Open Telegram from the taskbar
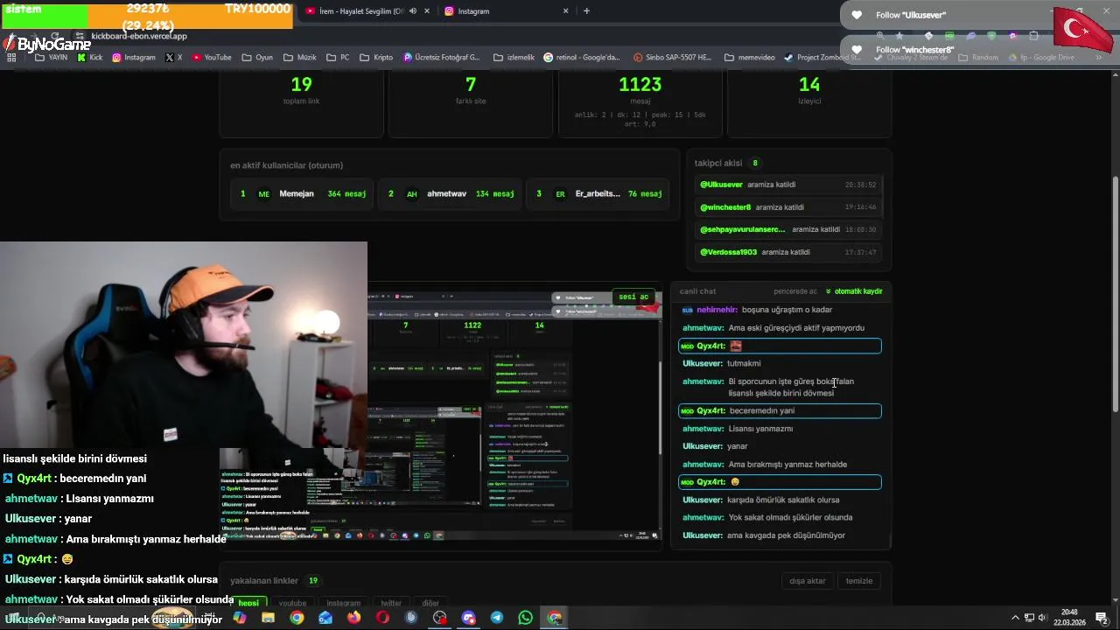The width and height of the screenshot is (1120, 630). pos(497,618)
